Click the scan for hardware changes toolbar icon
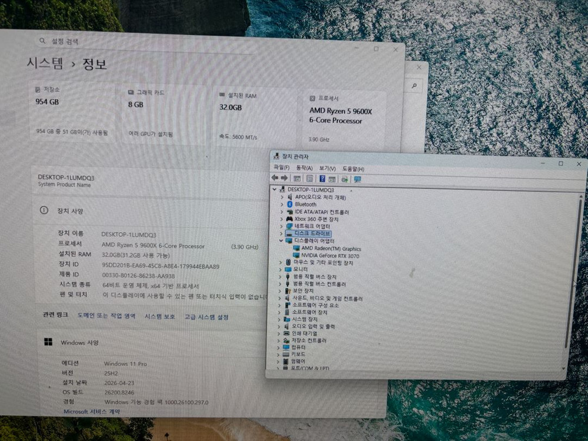 tap(345, 179)
